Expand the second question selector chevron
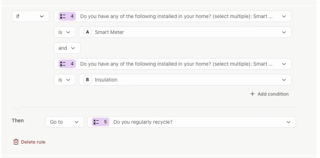320x158 pixels. (x=284, y=64)
